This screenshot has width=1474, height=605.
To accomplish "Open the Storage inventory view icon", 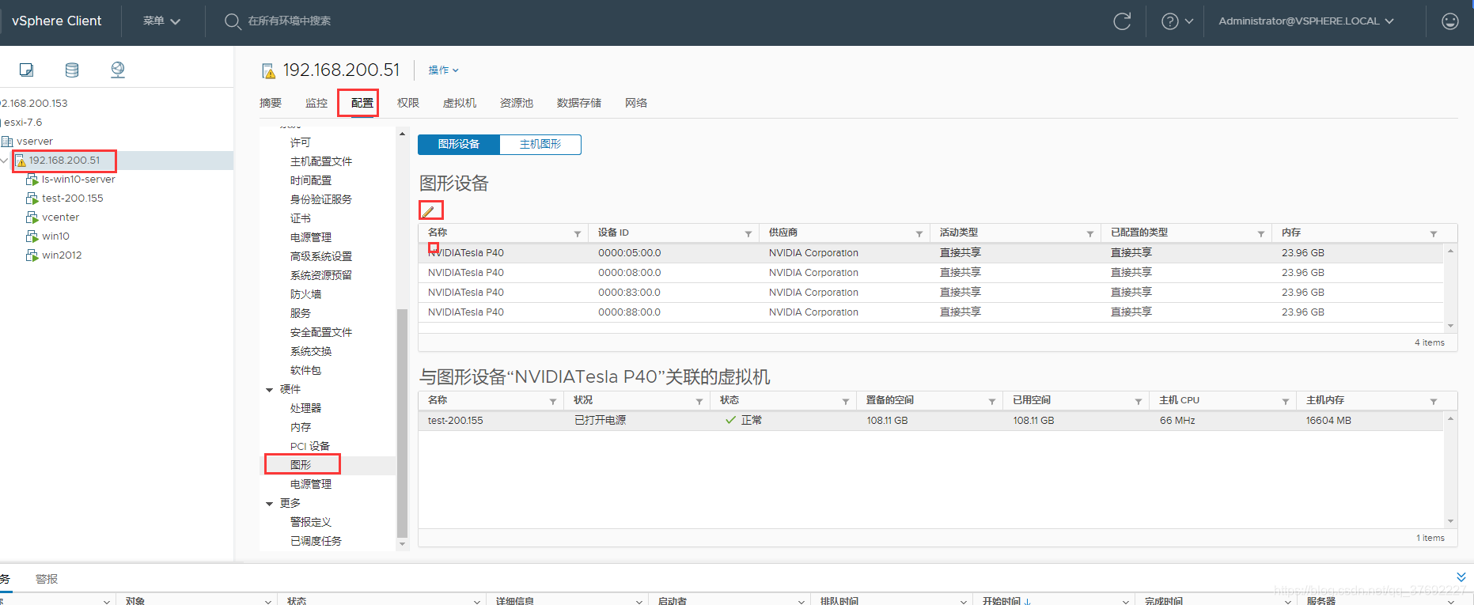I will [x=72, y=70].
